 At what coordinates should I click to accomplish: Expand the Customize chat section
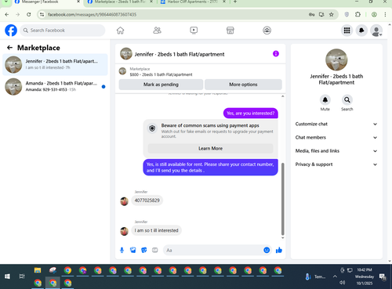coord(336,124)
